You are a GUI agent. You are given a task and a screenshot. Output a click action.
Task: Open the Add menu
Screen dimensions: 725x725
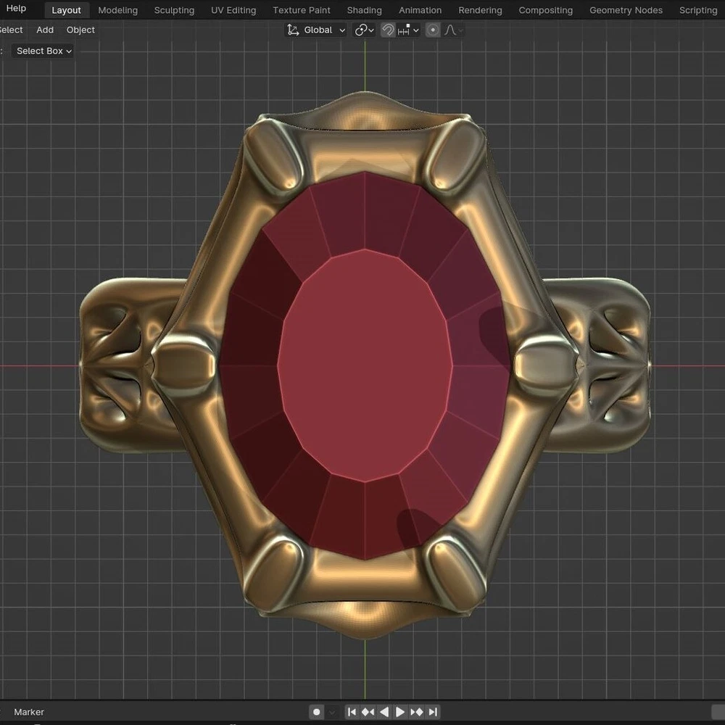[45, 30]
